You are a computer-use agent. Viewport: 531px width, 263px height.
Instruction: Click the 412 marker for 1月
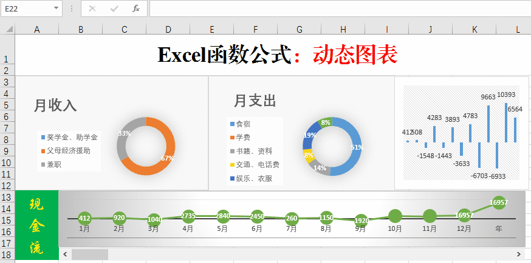(x=84, y=218)
